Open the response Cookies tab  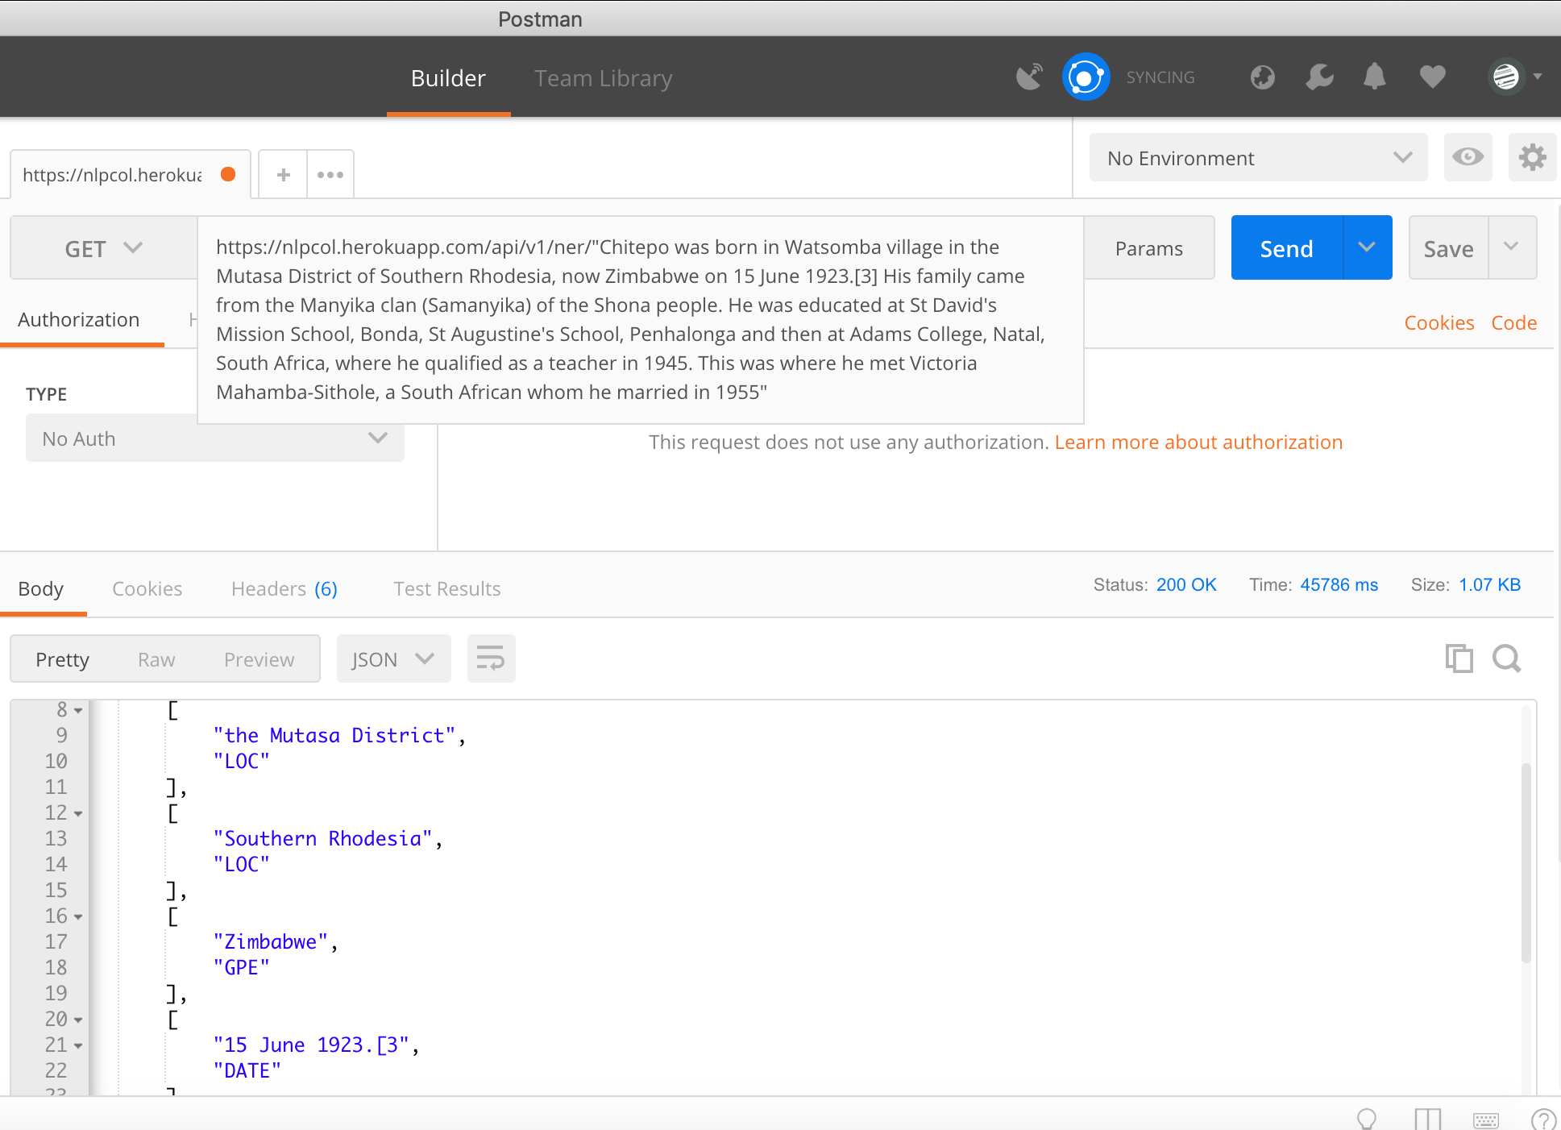(x=147, y=588)
